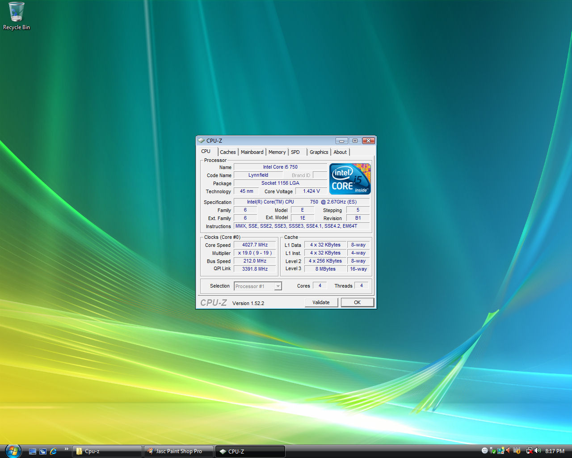The width and height of the screenshot is (572, 458).
Task: Close the CPU-Z window
Action: [x=368, y=140]
